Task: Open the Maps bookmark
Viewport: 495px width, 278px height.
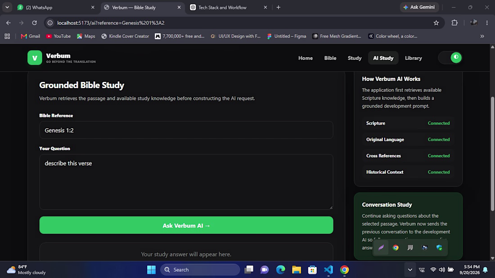Action: coord(86,36)
